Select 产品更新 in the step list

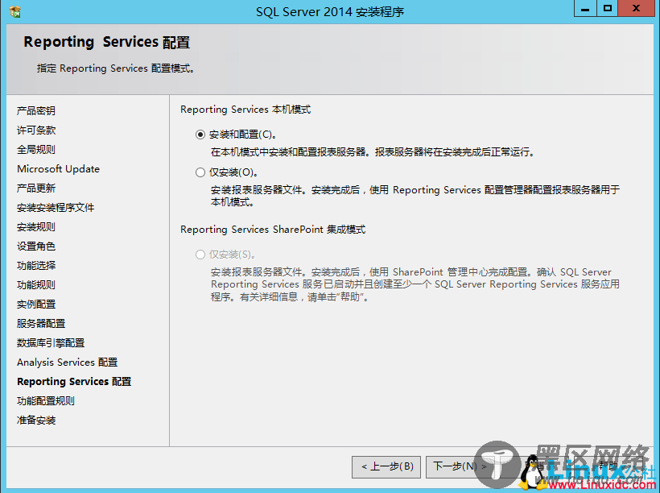[36, 188]
